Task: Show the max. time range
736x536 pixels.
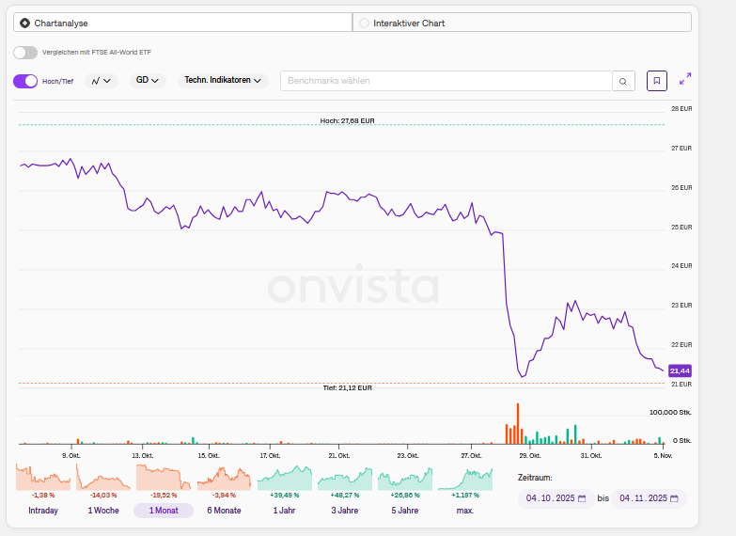Action: coord(464,511)
